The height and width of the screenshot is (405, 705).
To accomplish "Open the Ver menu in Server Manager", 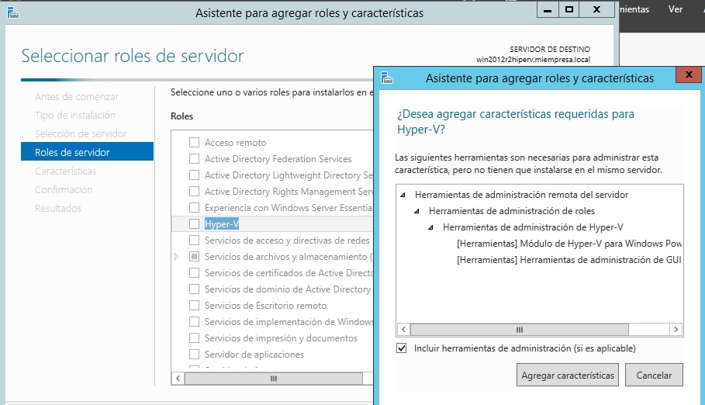I will click(x=676, y=9).
